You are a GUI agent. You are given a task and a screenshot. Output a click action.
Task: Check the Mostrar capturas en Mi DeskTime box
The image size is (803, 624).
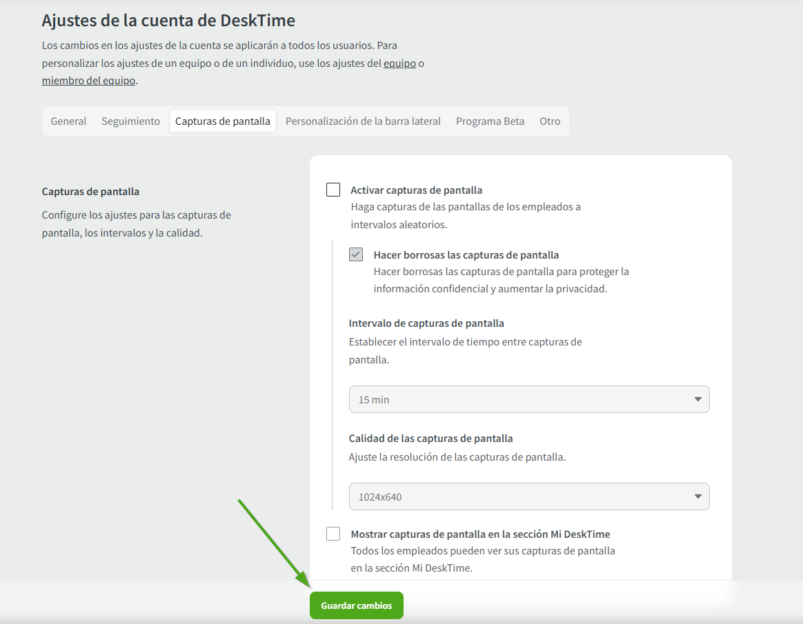pos(333,534)
